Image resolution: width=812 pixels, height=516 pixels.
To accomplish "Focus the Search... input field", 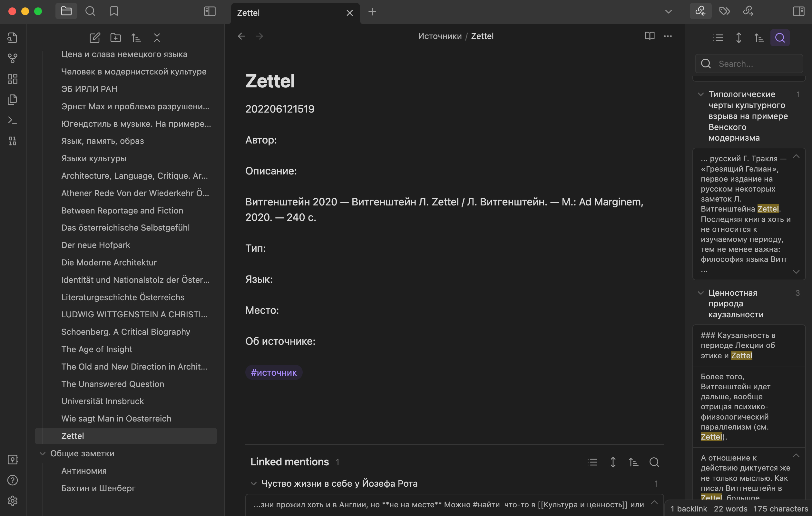I will [x=748, y=64].
